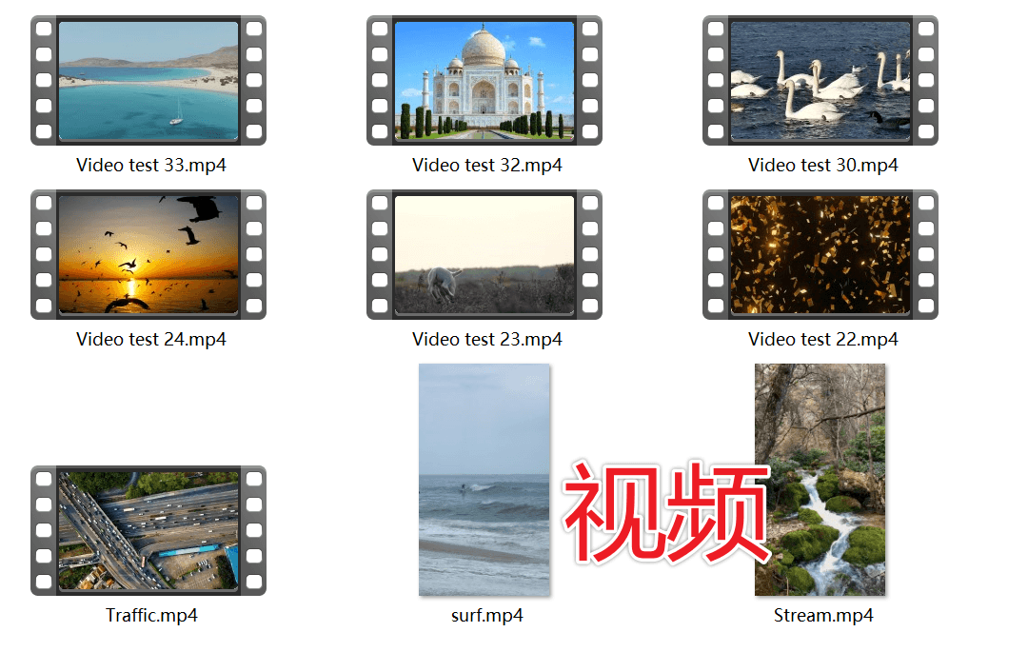Screen dimensions: 1028x652
Task: Select the sailboat in the beach video preview
Action: [176, 121]
